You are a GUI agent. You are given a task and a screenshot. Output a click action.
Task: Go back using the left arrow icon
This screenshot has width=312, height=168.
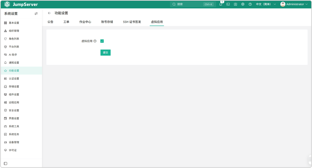coord(49,13)
